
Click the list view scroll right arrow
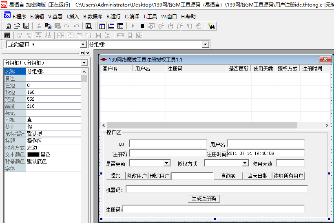tap(327, 126)
